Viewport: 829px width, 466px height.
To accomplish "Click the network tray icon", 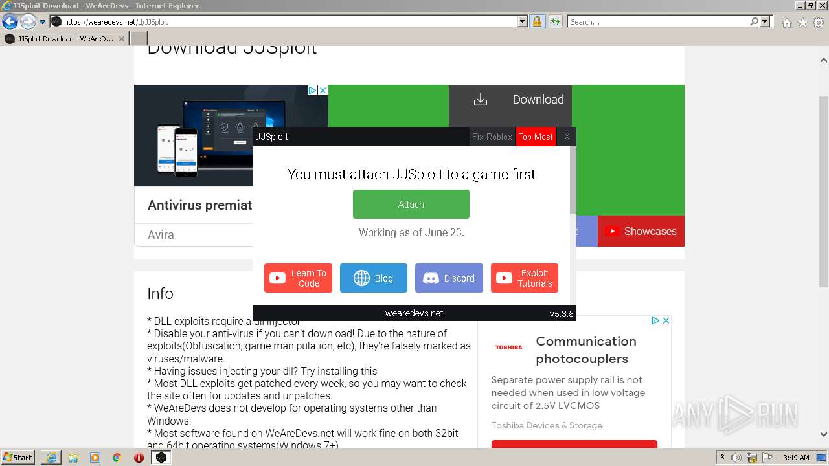I will pyautogui.click(x=752, y=458).
